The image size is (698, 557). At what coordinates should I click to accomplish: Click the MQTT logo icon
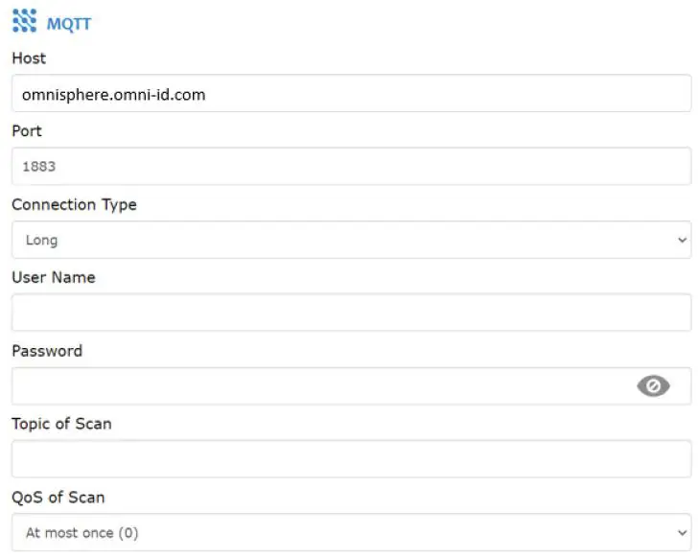coord(24,22)
